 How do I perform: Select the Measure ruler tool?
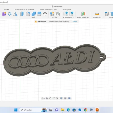point(97,14)
